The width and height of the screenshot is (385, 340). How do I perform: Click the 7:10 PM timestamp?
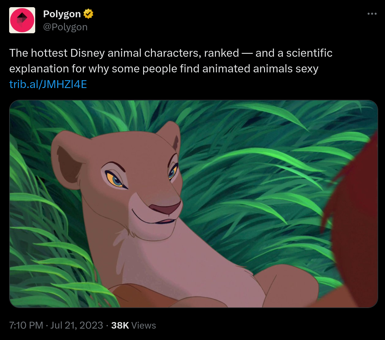coord(26,325)
